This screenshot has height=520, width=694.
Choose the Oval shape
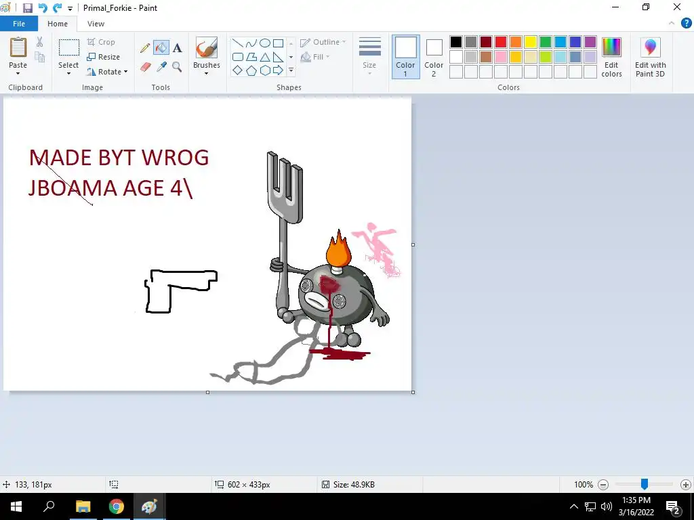pos(265,43)
